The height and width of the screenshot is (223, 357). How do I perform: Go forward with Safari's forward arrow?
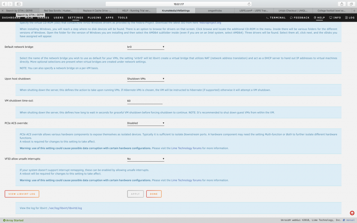pyautogui.click(x=10, y=4)
